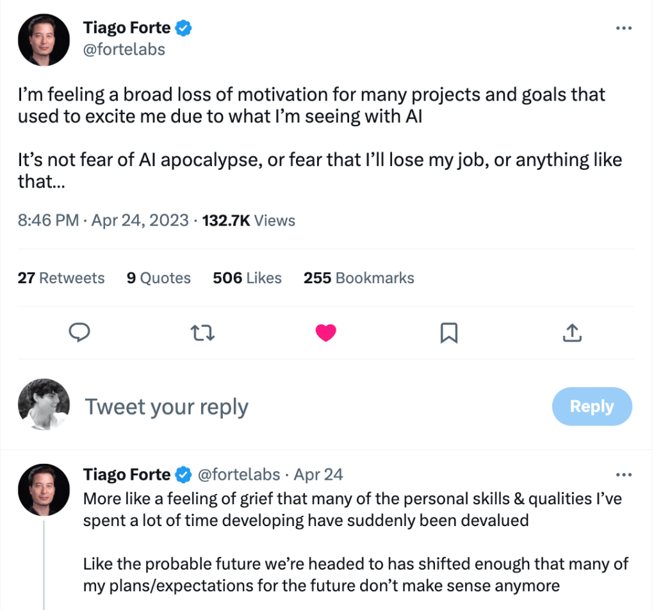Toggle the pink heart like icon
This screenshot has height=610, width=656.
point(326,332)
